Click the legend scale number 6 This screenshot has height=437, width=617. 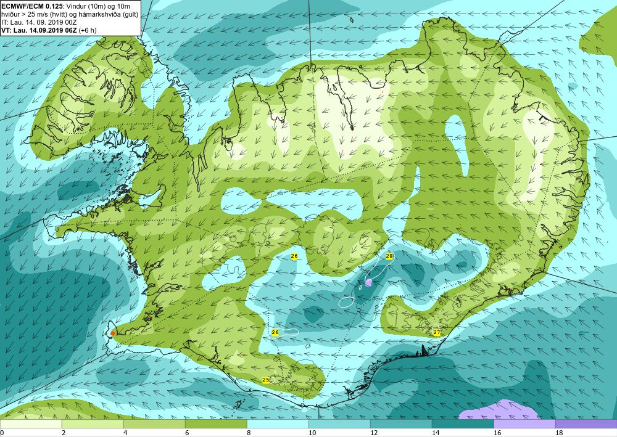(x=187, y=433)
